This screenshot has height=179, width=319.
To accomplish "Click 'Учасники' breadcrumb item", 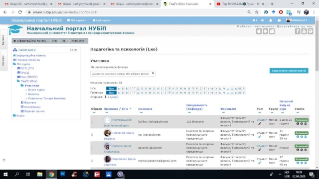I will pyautogui.click(x=78, y=41).
